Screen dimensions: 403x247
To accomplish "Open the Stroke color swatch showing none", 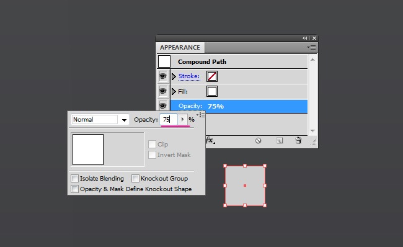I will click(x=212, y=76).
